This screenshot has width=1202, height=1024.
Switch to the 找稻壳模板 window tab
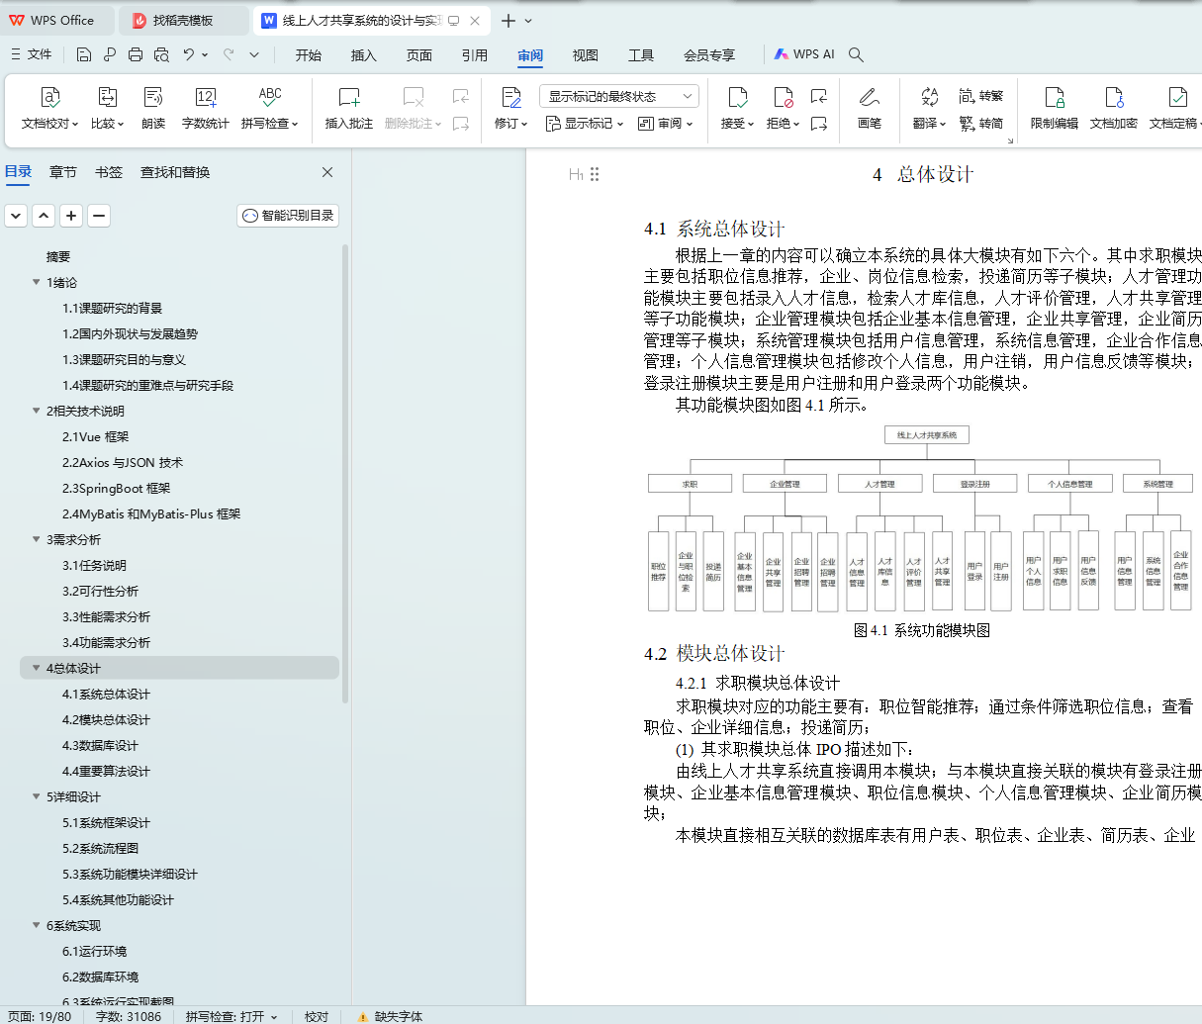point(183,21)
